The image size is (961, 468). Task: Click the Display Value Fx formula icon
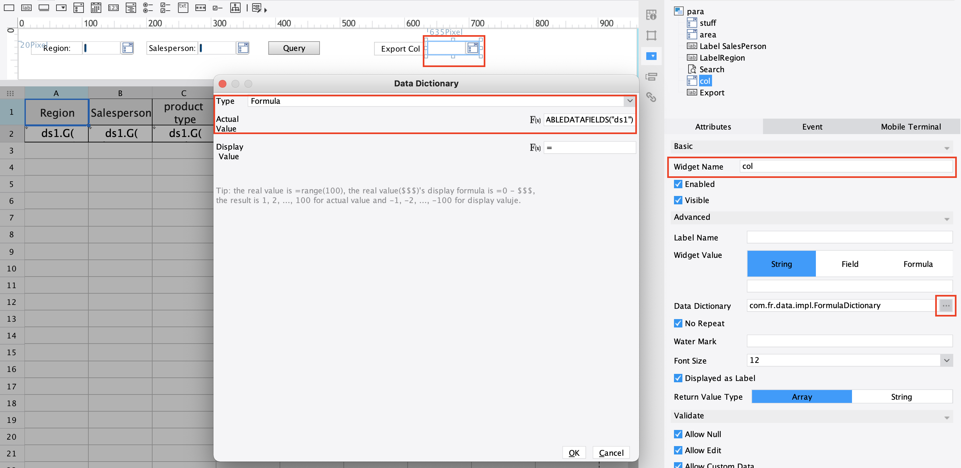pyautogui.click(x=535, y=148)
